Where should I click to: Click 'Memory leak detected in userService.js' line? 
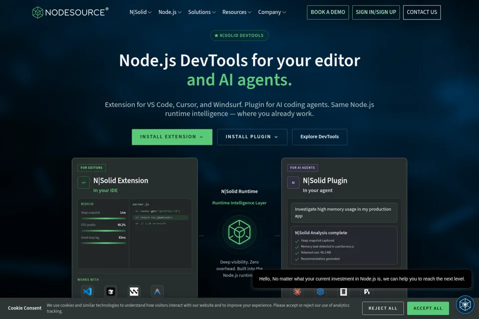[x=327, y=246]
